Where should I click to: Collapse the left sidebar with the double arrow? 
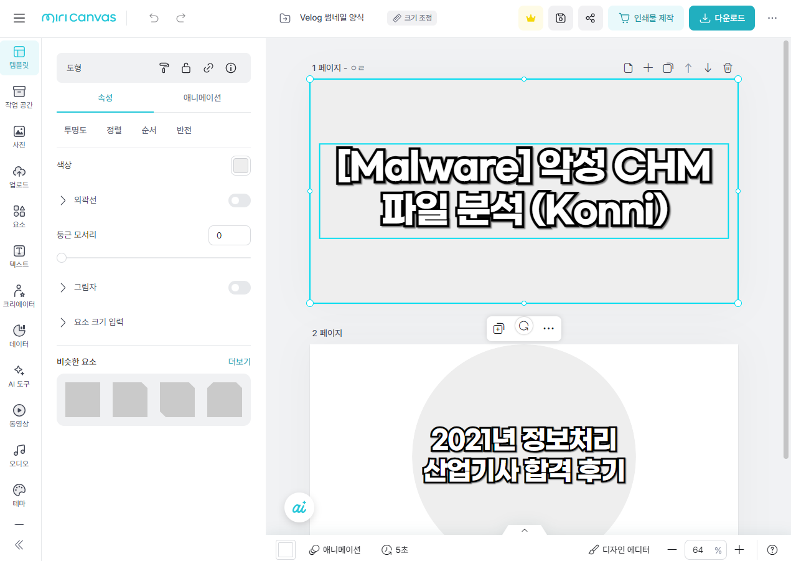(x=19, y=544)
